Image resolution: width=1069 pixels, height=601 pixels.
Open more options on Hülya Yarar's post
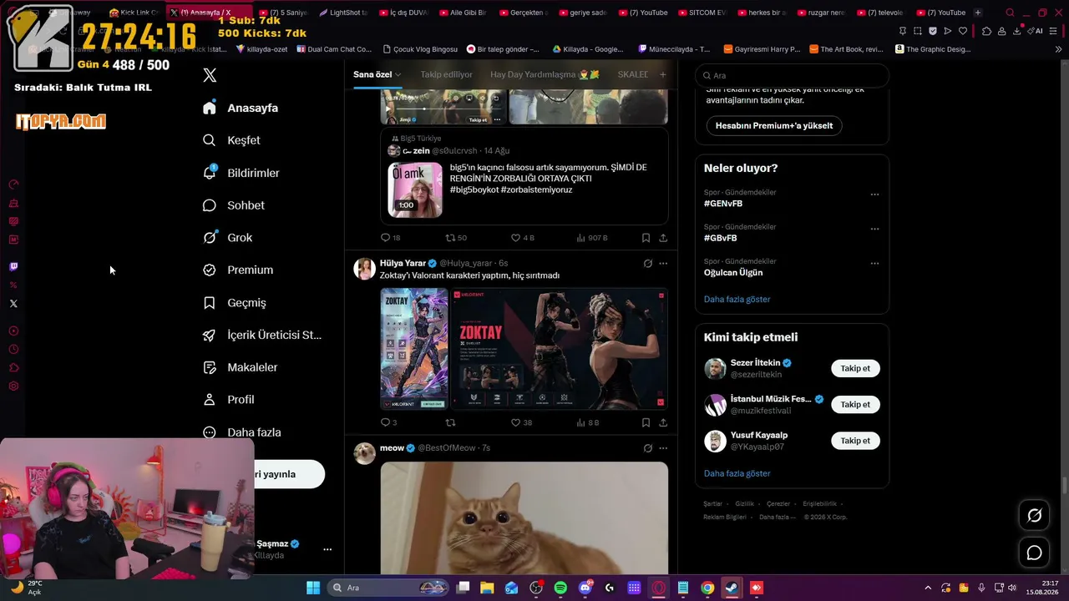(663, 263)
